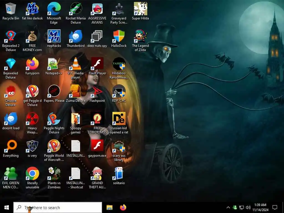Click the Heavy Weapon shortcut icon

click(32, 119)
